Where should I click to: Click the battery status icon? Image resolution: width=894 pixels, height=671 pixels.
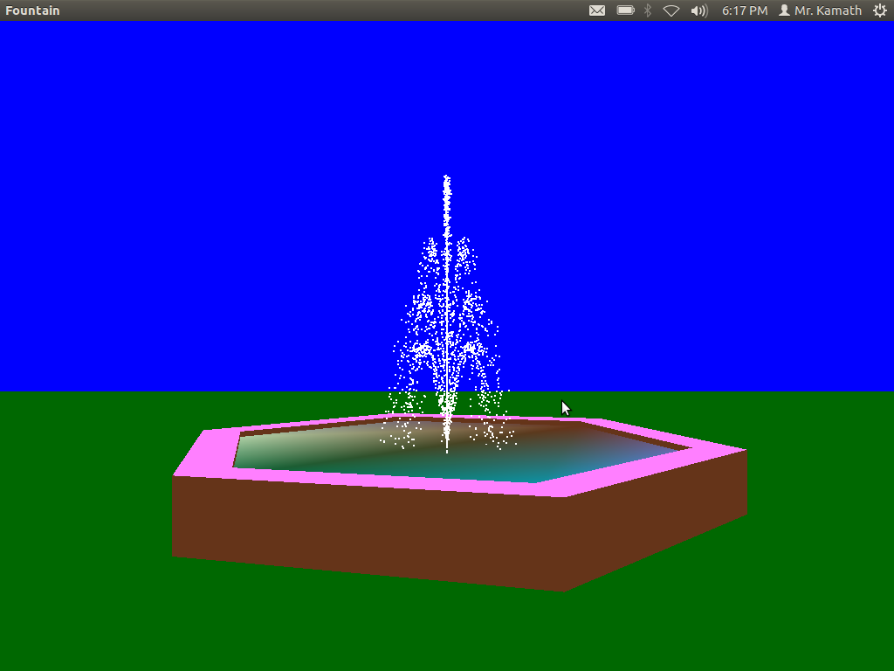tap(624, 10)
